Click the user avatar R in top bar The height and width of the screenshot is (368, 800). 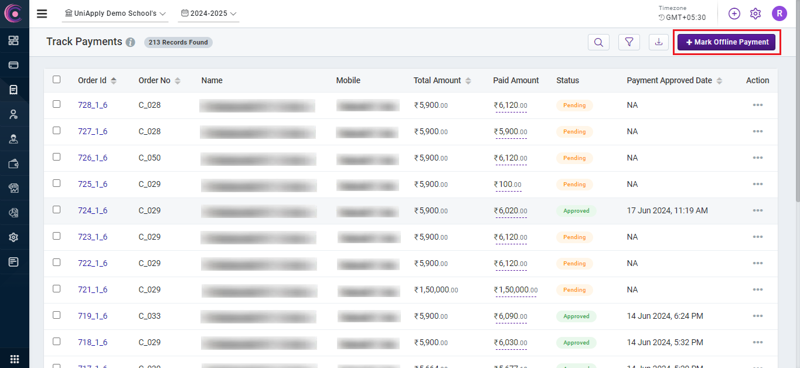(x=779, y=13)
